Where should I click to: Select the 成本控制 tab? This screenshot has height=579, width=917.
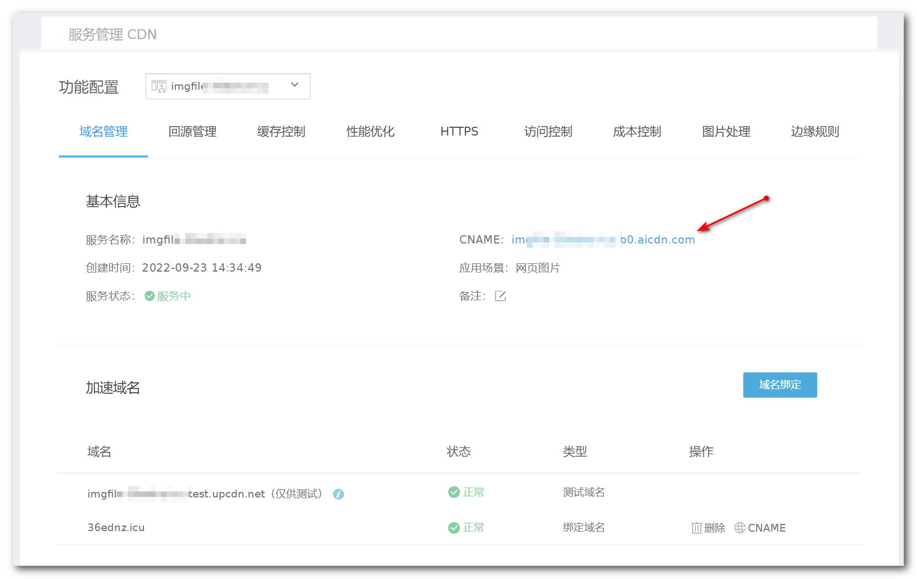[637, 132]
